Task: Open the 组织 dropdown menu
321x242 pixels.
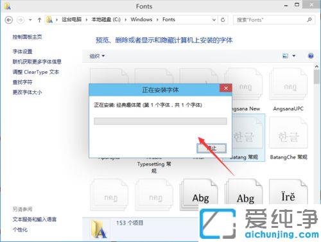Action: (x=97, y=56)
